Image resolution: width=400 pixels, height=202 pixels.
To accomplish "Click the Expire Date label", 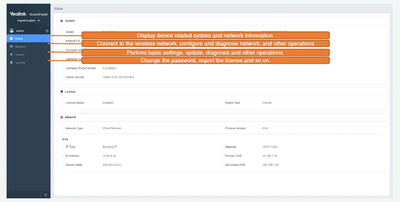I will pyautogui.click(x=232, y=103).
